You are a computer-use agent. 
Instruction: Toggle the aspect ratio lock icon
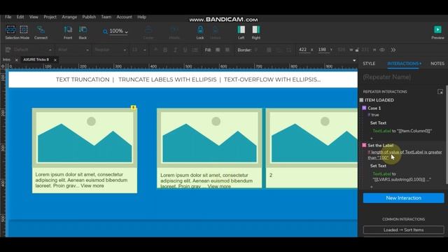pos(357,50)
